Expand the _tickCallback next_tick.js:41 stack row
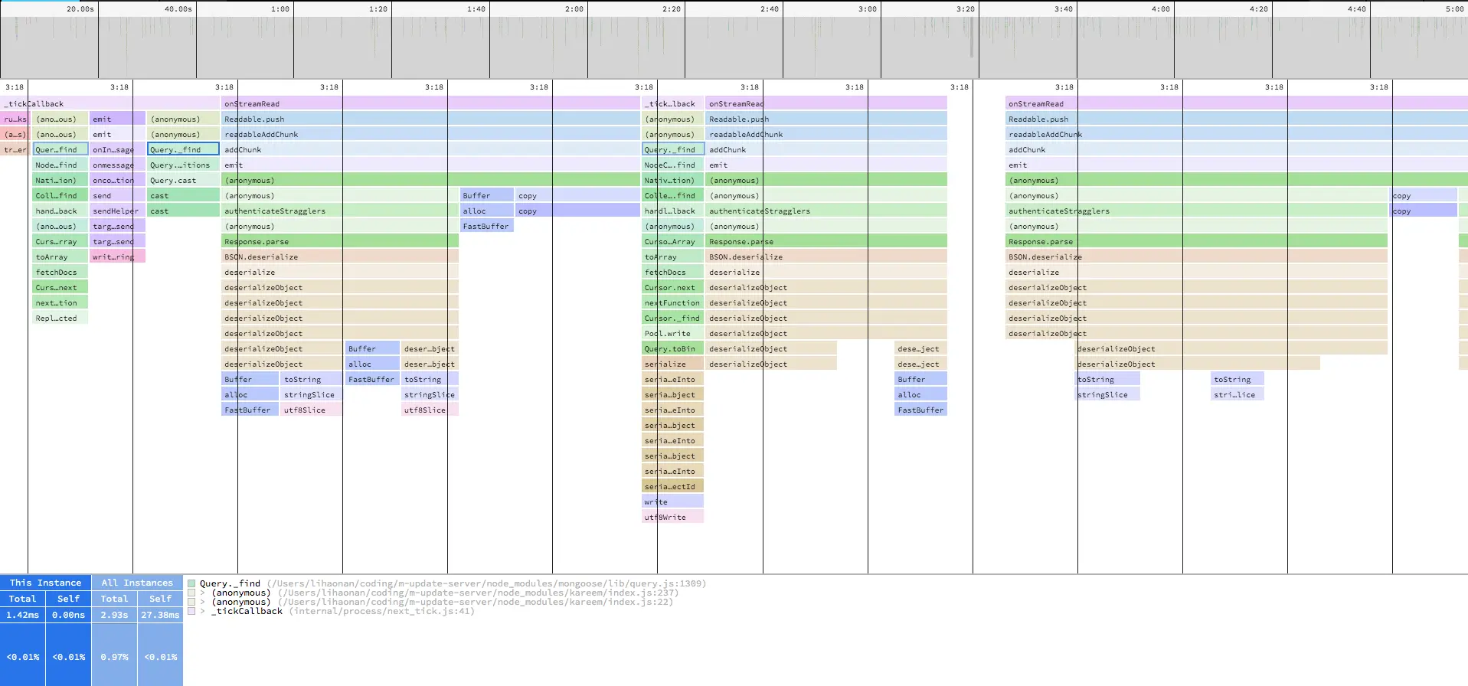Image resolution: width=1468 pixels, height=686 pixels. [203, 611]
